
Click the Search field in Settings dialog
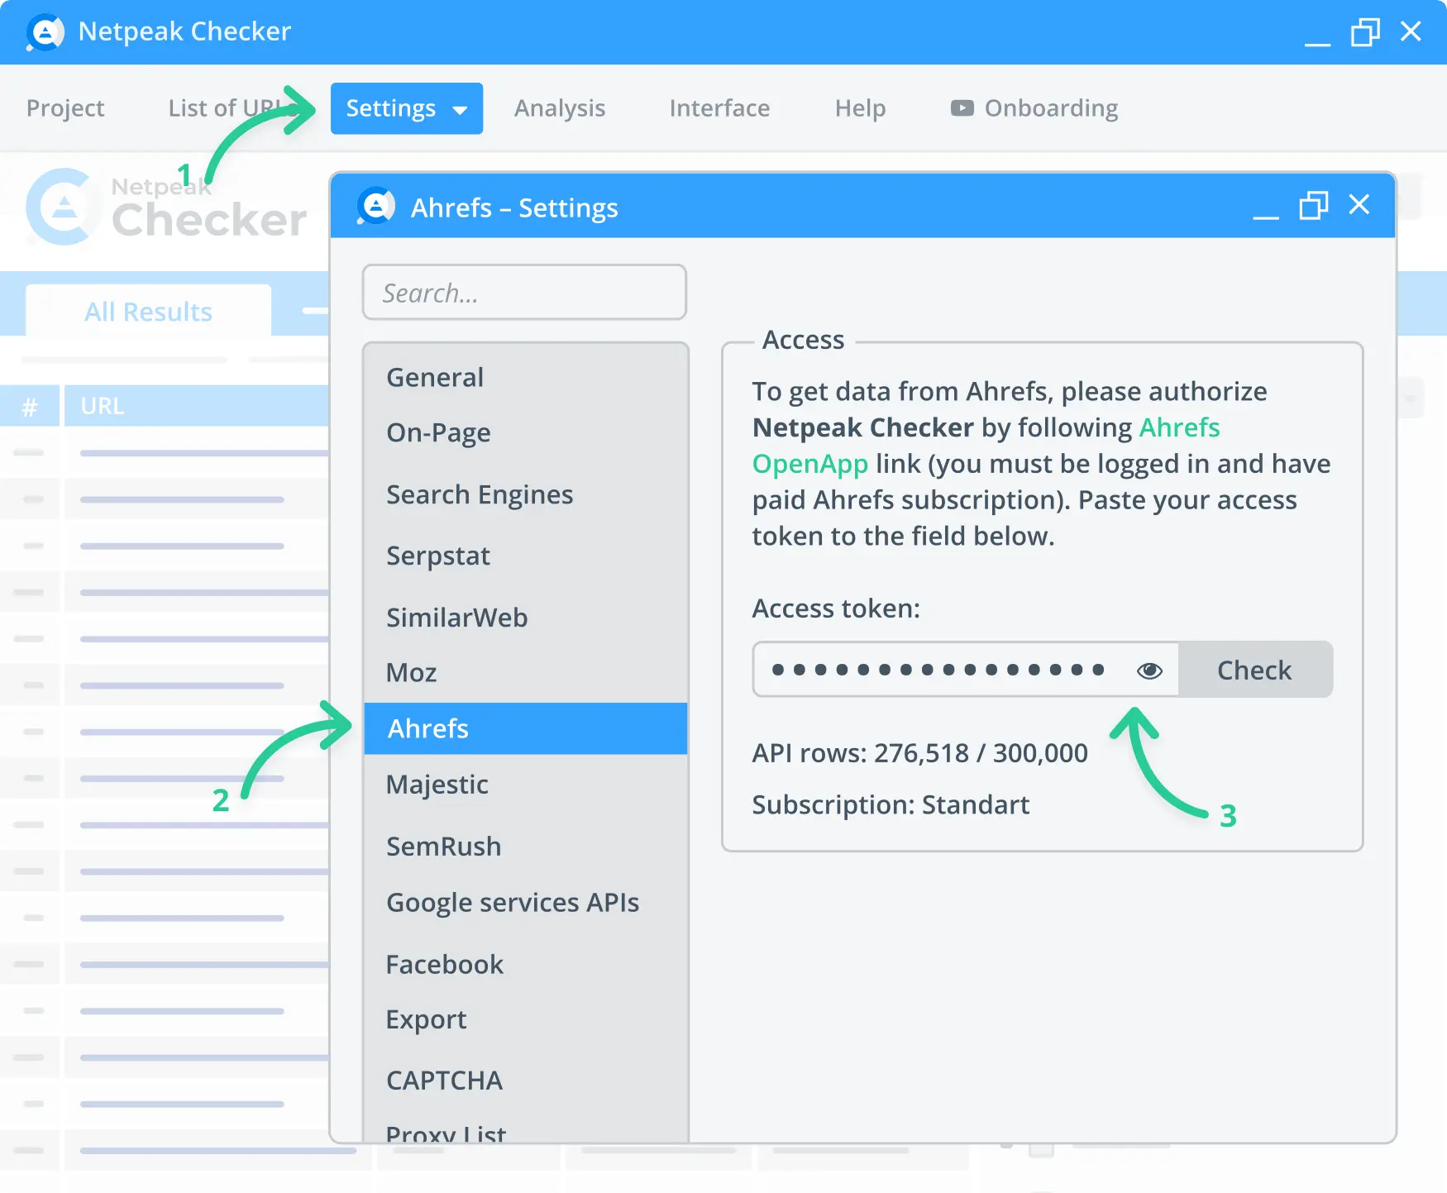tap(524, 292)
